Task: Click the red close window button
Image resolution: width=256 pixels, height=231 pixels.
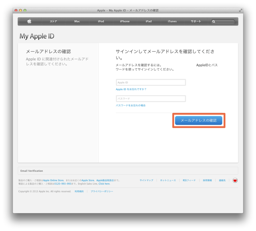Action: [x=16, y=10]
